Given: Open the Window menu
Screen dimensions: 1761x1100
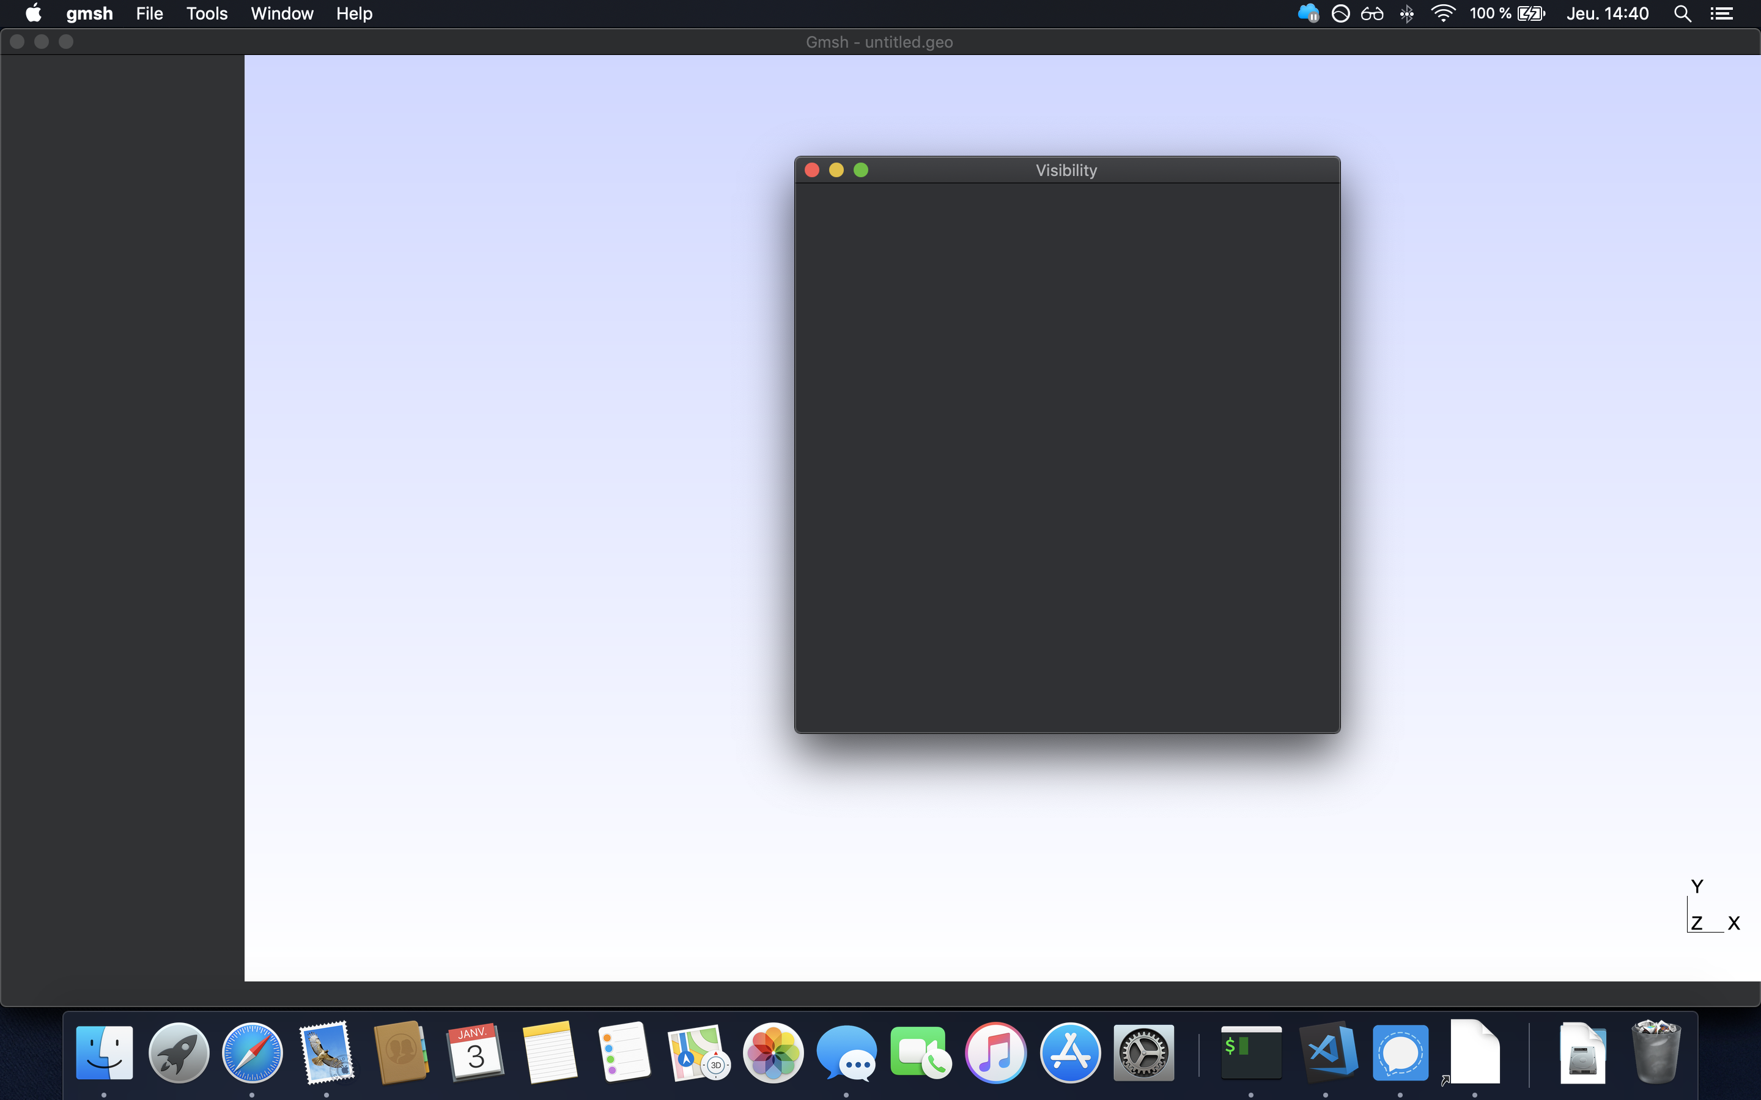Looking at the screenshot, I should coord(282,14).
